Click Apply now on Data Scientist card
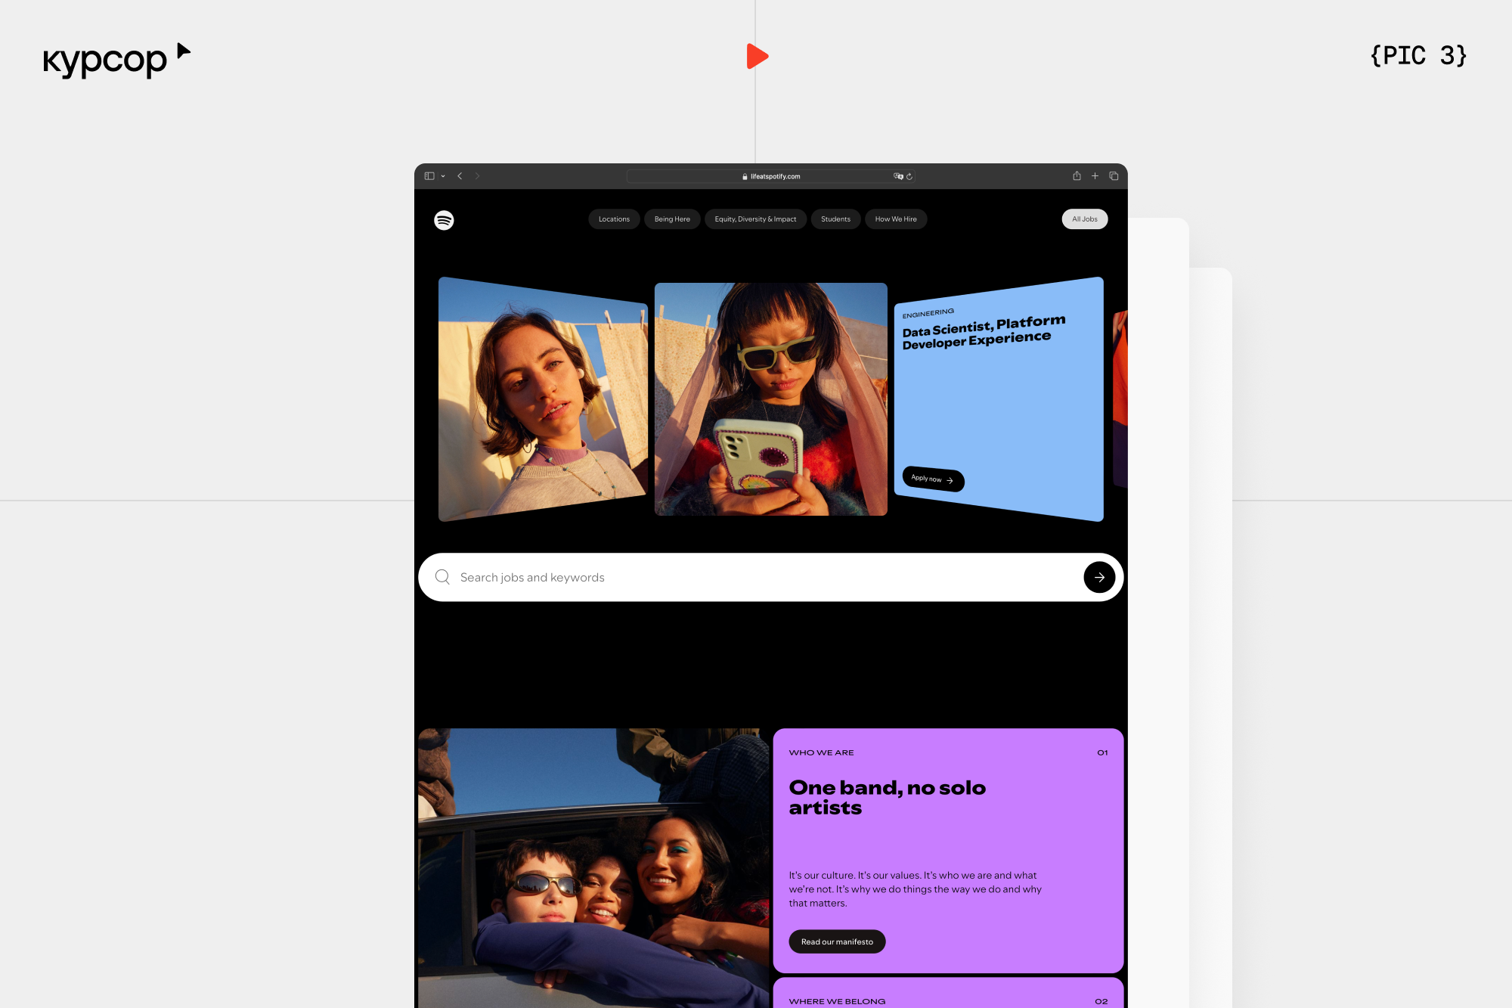 (x=933, y=479)
